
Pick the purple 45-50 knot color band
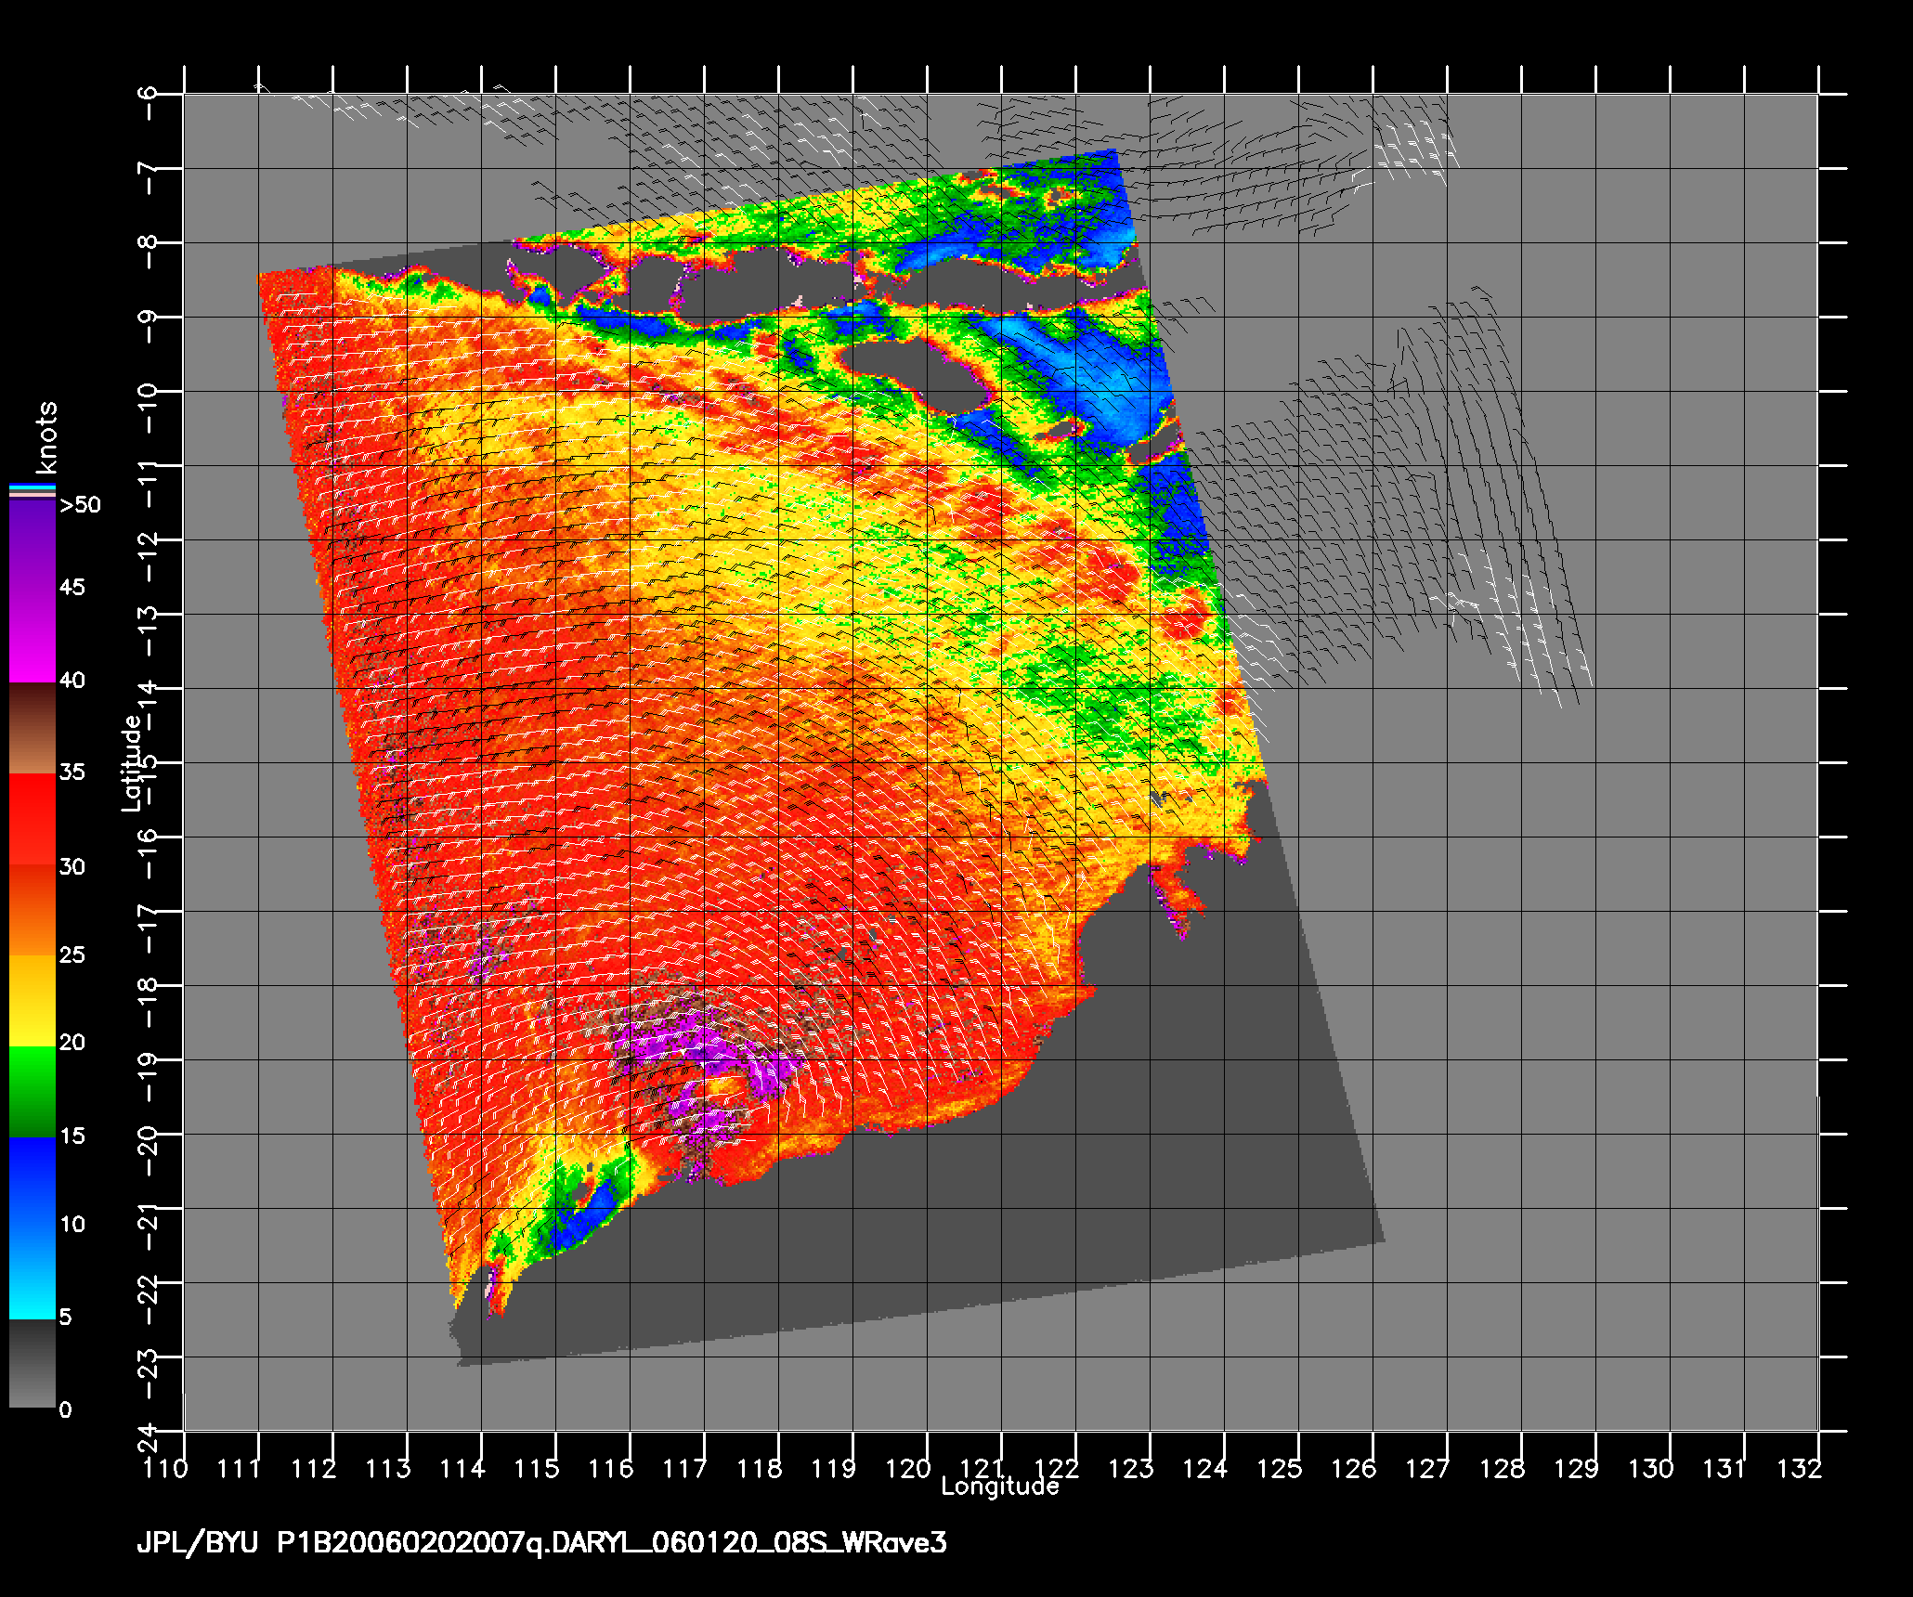[33, 546]
